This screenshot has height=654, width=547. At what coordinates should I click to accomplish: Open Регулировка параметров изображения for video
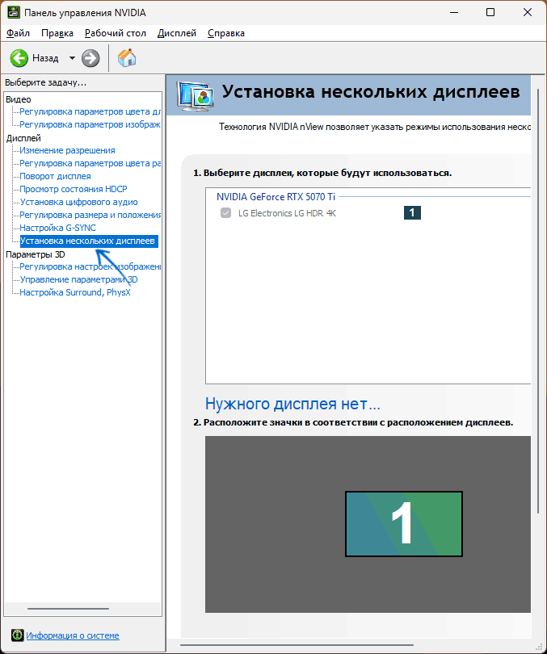coord(90,124)
